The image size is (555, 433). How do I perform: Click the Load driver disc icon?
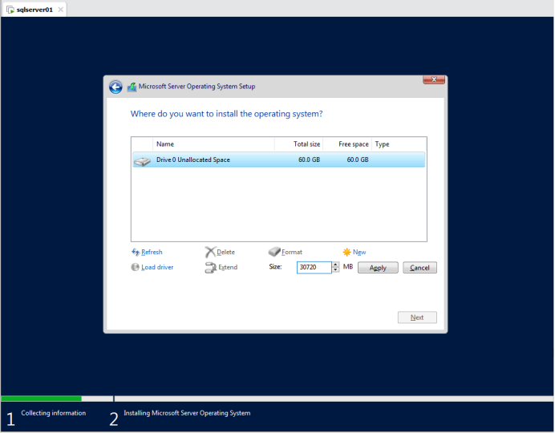point(135,267)
